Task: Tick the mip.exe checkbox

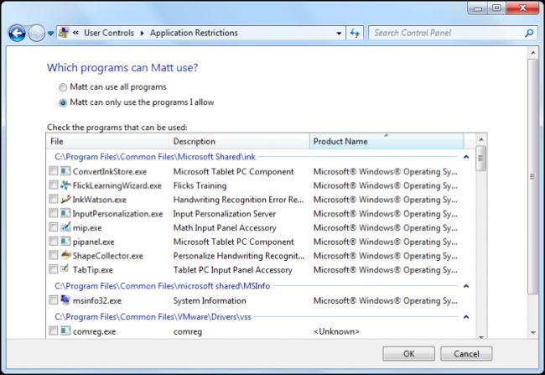Action: tap(53, 227)
